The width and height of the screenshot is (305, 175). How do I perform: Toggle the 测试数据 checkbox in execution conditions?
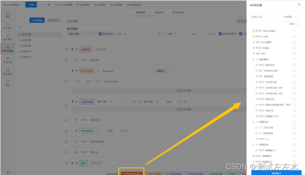[100, 34]
